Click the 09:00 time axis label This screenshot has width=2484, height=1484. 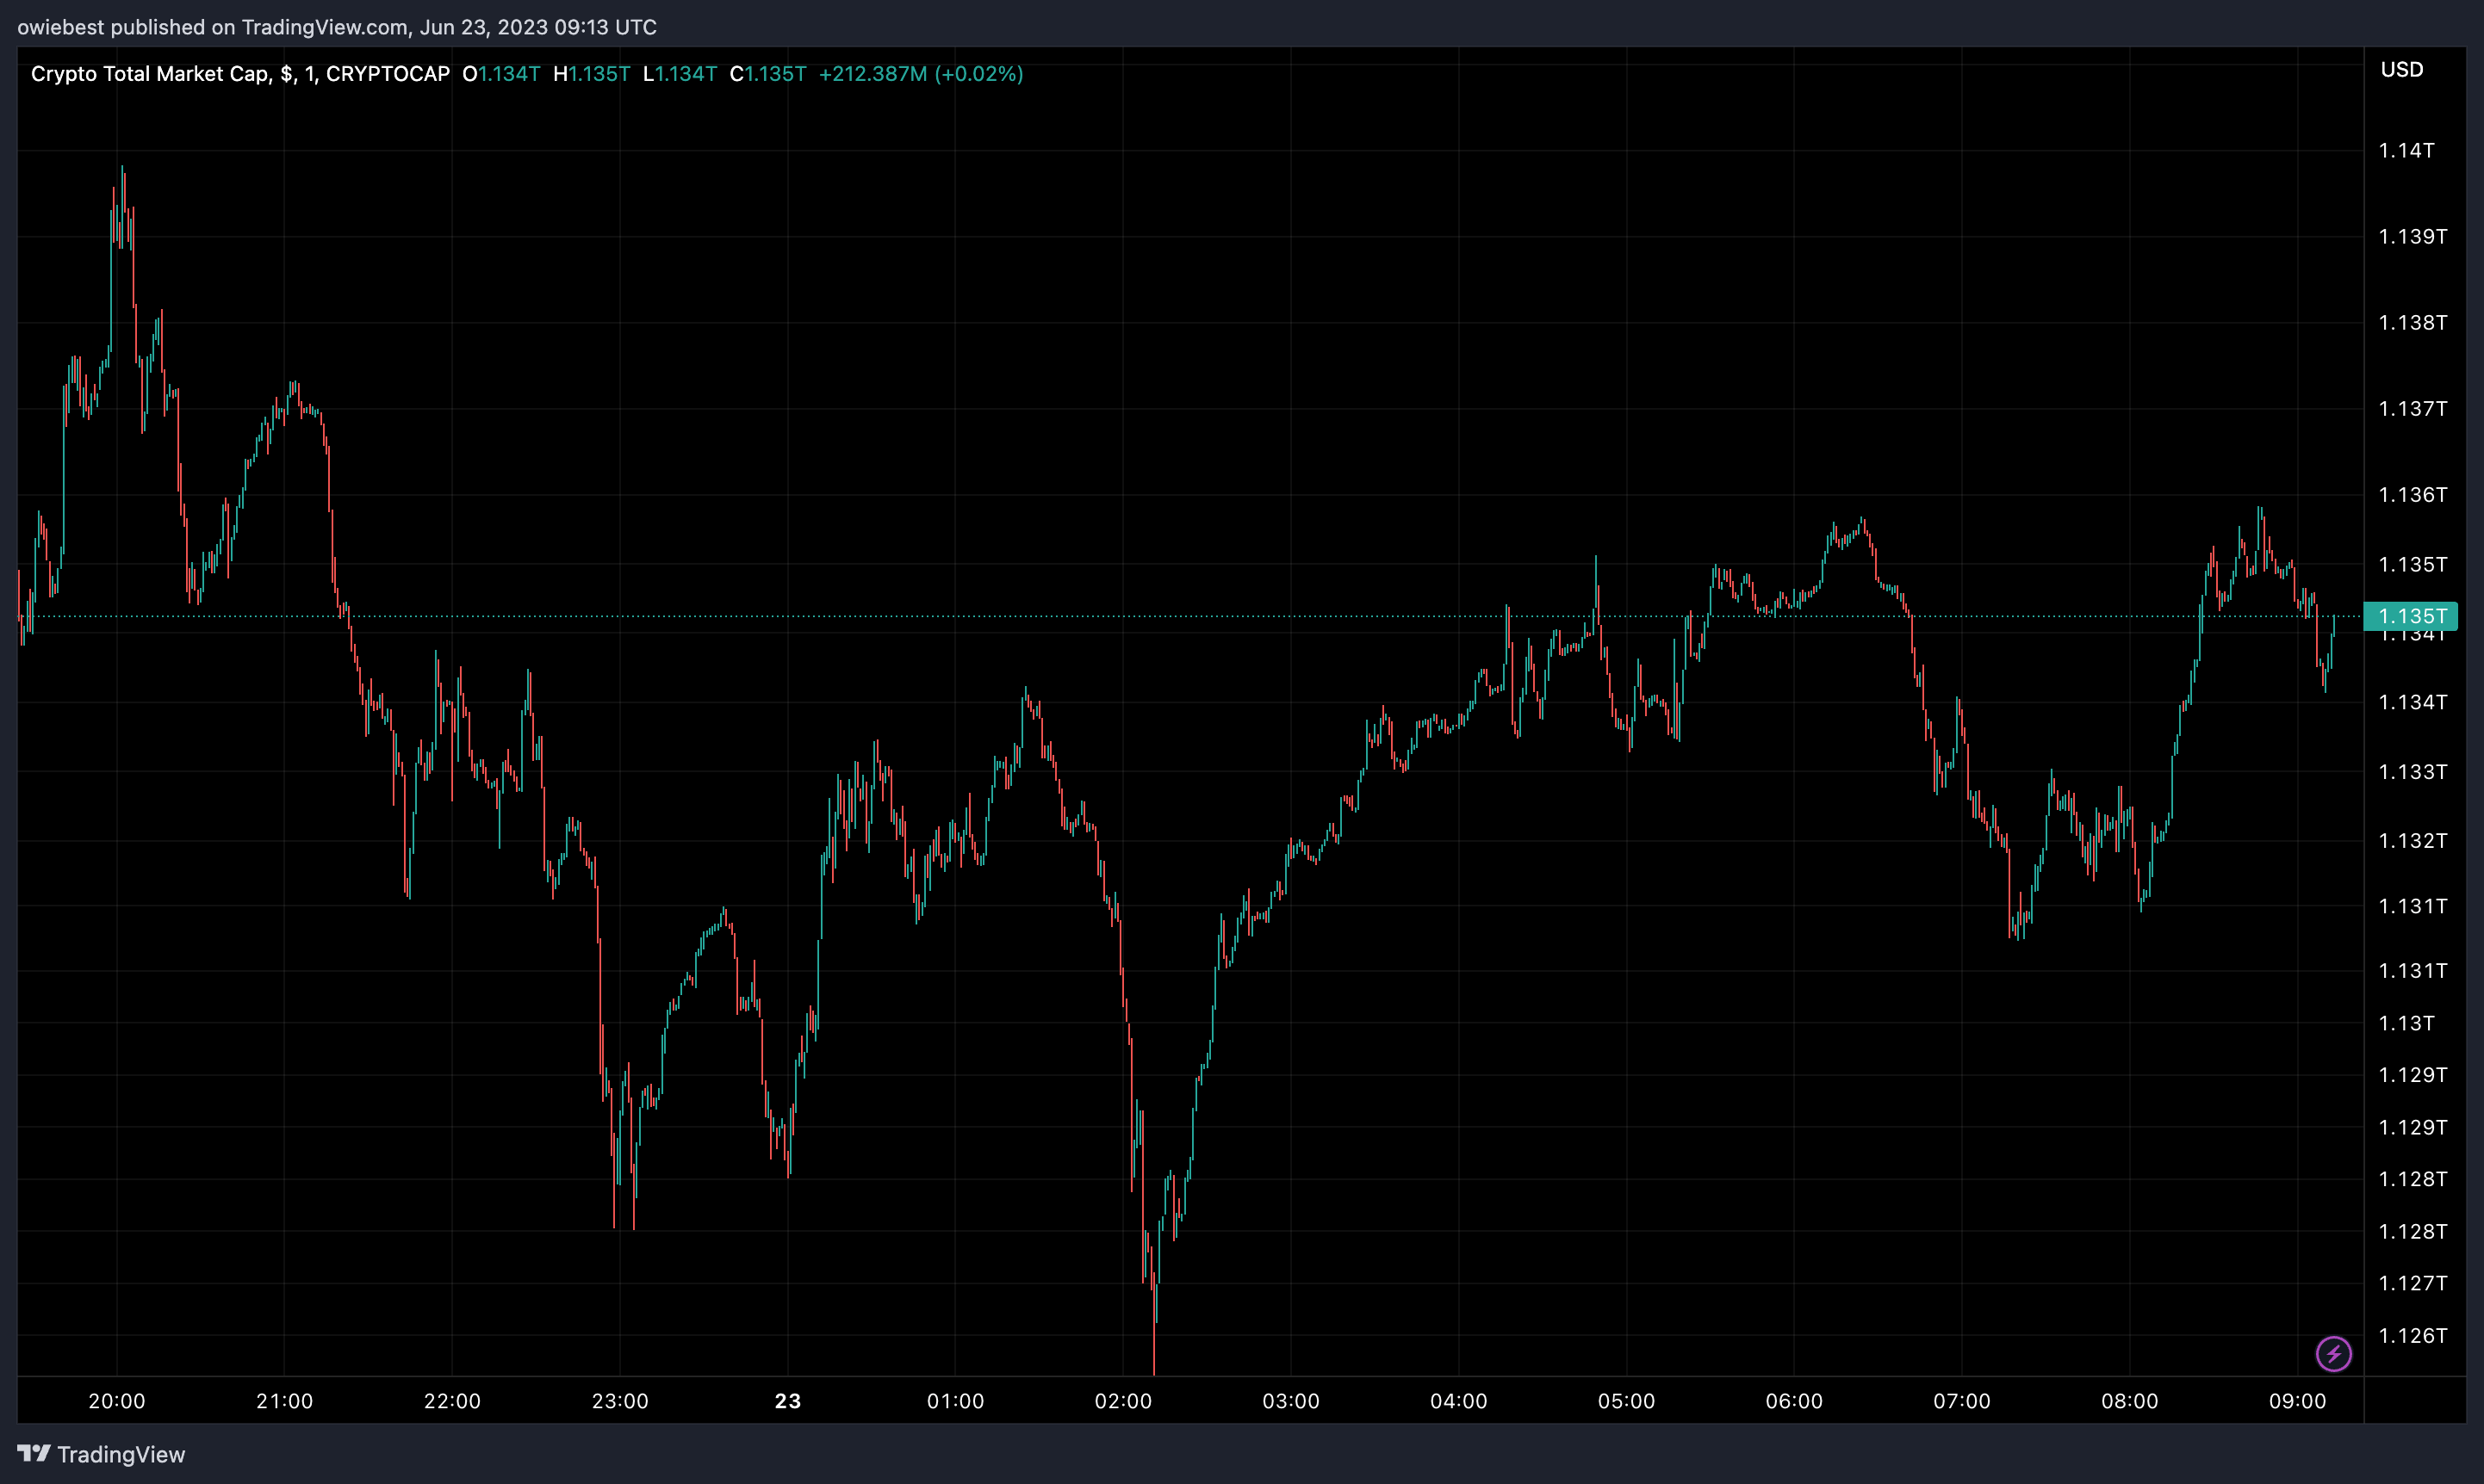(x=2298, y=1401)
